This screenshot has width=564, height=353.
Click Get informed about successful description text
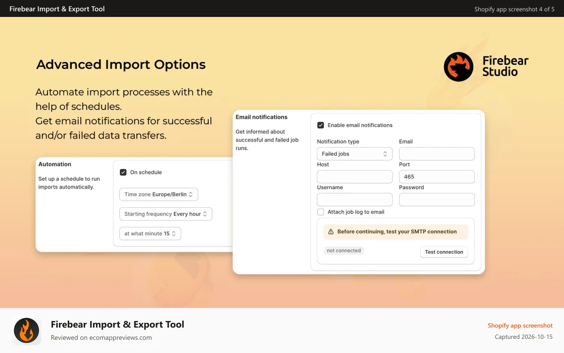click(x=267, y=140)
